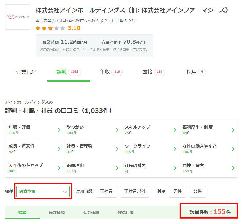Open the 成長・将来性 category card
This screenshot has width=243, height=222.
(34, 149)
